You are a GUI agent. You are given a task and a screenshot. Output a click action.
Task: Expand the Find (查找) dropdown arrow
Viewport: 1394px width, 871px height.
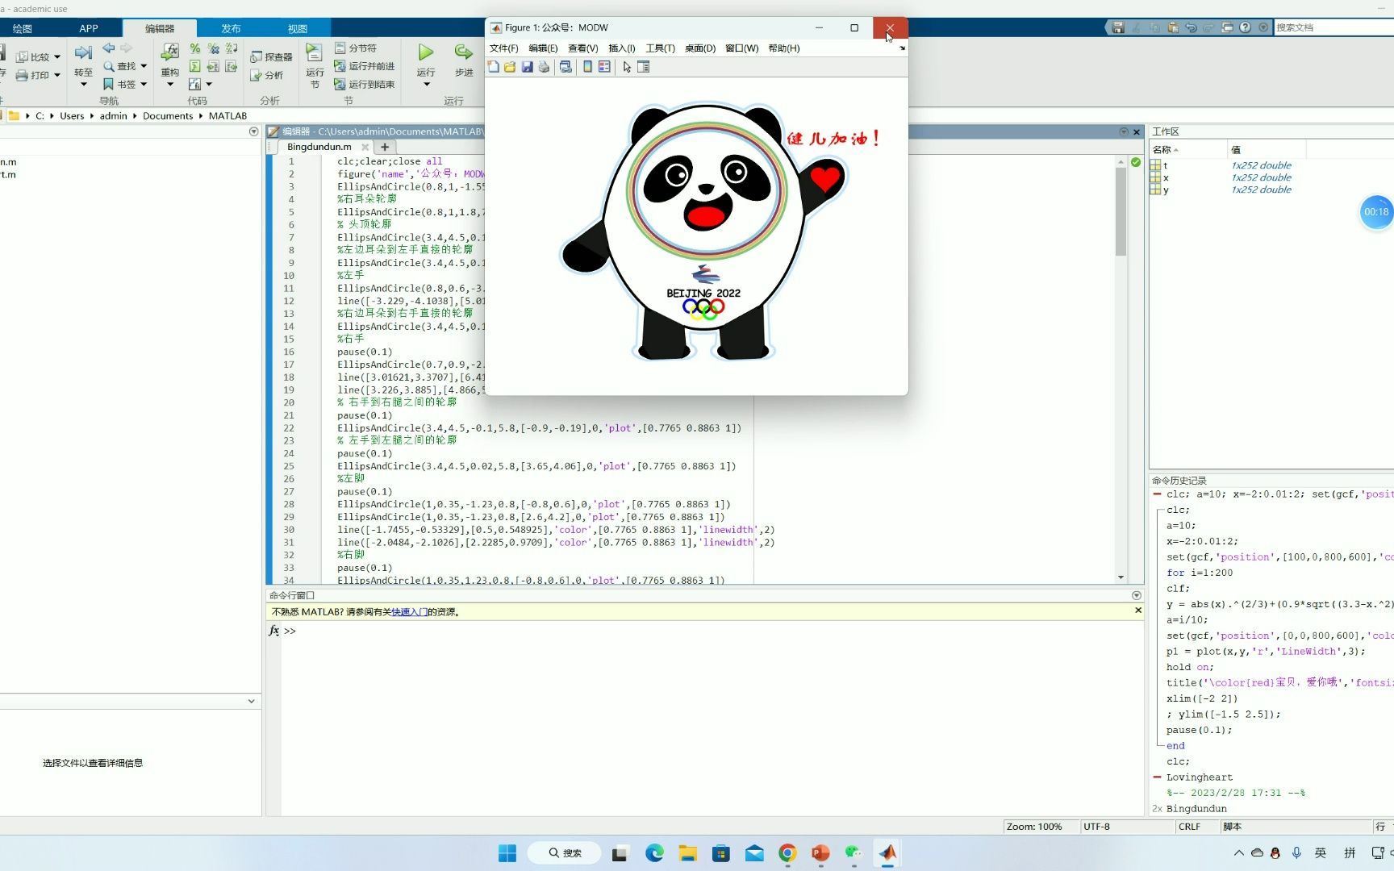[x=144, y=66]
